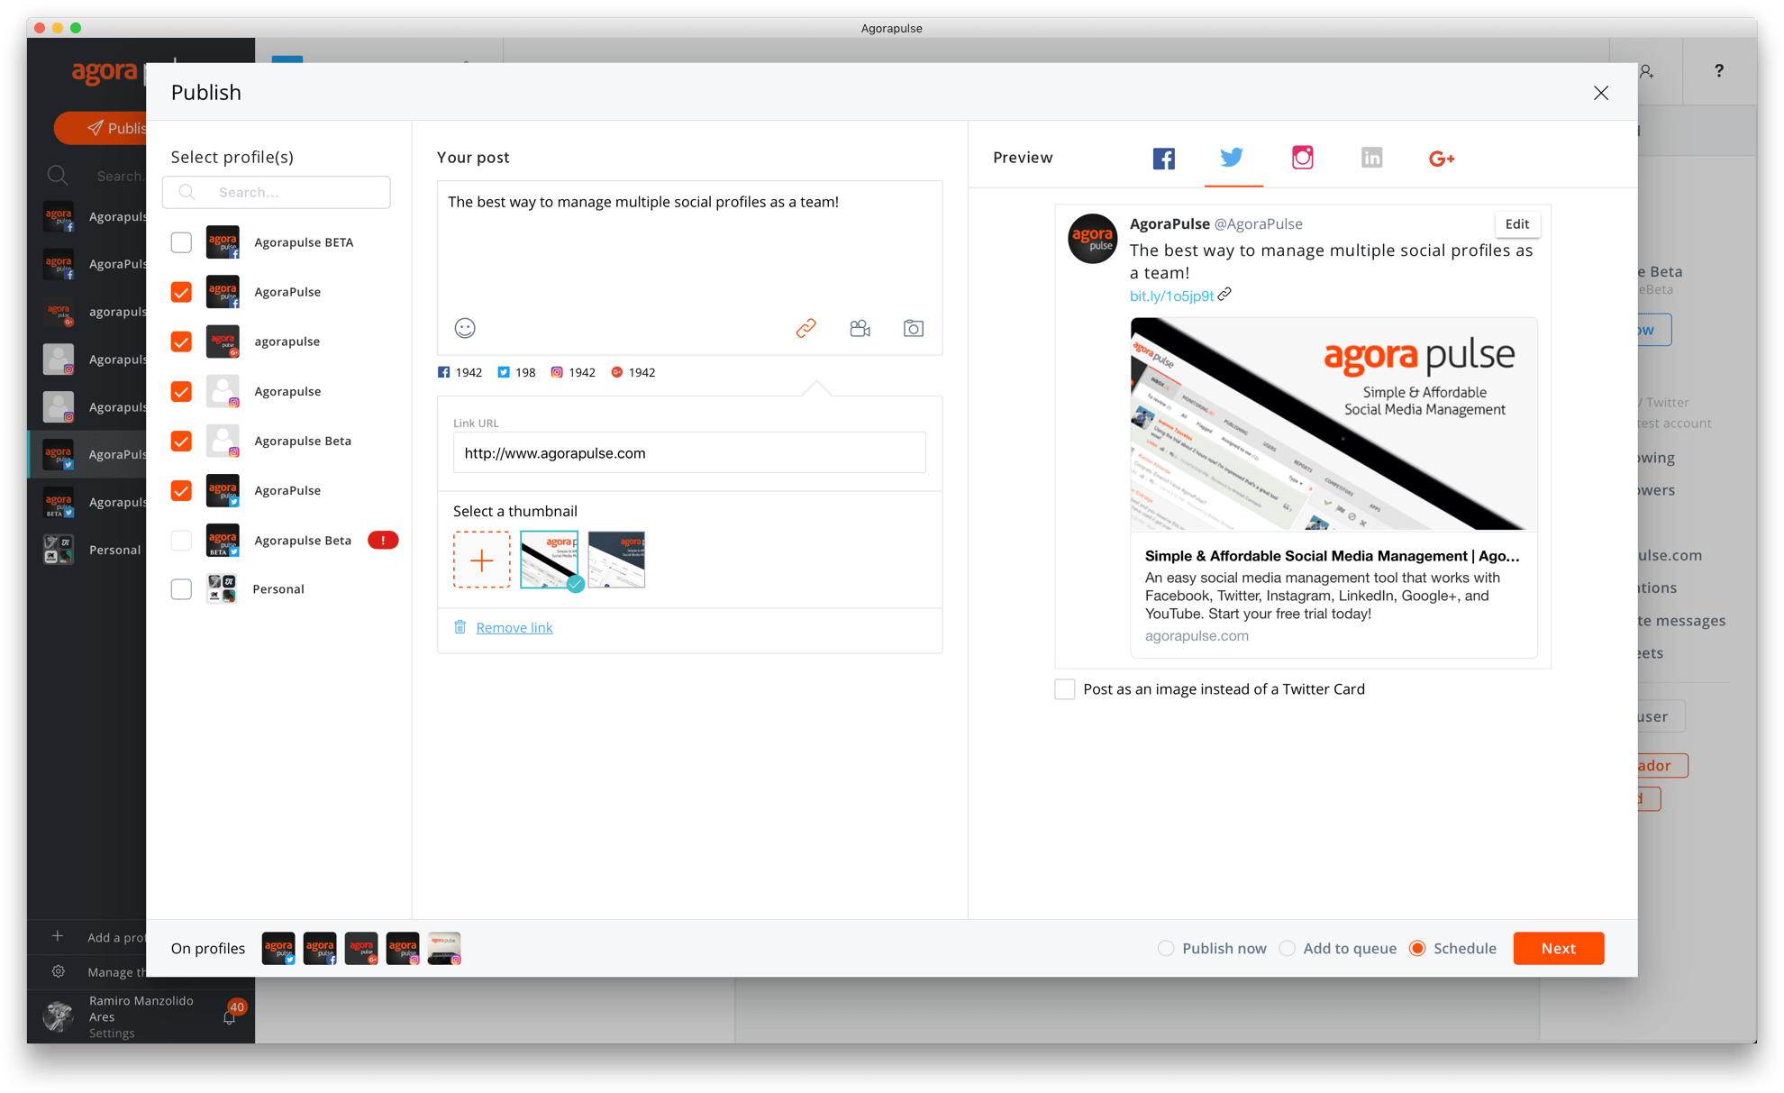Click Edit button on Twitter preview

coord(1519,223)
